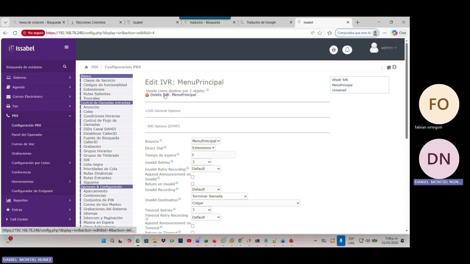Viewport: 470px width, 264px height.
Task: Open the Direct Dial Extensions dropdown
Action: 203,148
